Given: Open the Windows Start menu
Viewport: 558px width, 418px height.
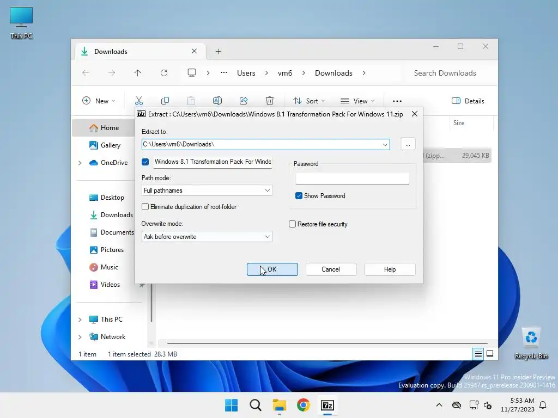Looking at the screenshot, I should click(x=231, y=405).
